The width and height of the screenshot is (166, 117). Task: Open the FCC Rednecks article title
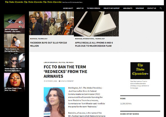click(65, 72)
